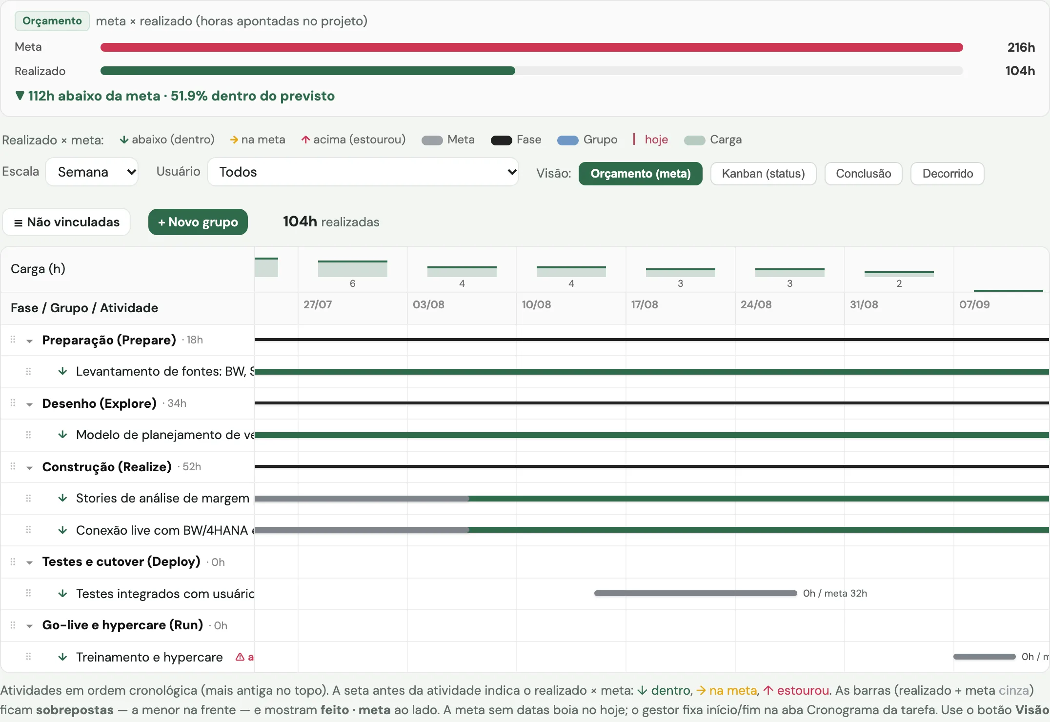Click down-arrow status icon on Levantamento de fontes

pyautogui.click(x=62, y=371)
